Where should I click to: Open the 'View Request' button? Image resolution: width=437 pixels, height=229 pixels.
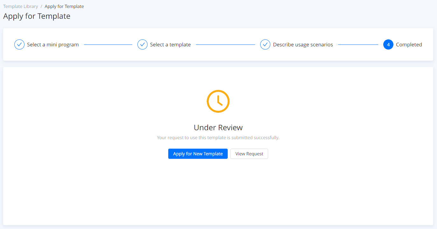[249, 154]
